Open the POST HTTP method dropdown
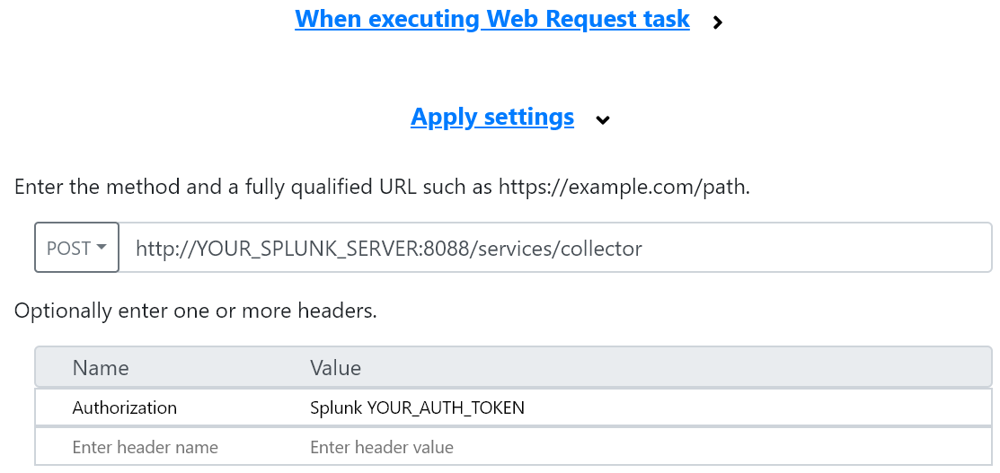 pos(76,248)
